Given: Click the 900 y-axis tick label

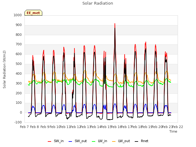Looking at the screenshot, I should [x=19, y=25].
